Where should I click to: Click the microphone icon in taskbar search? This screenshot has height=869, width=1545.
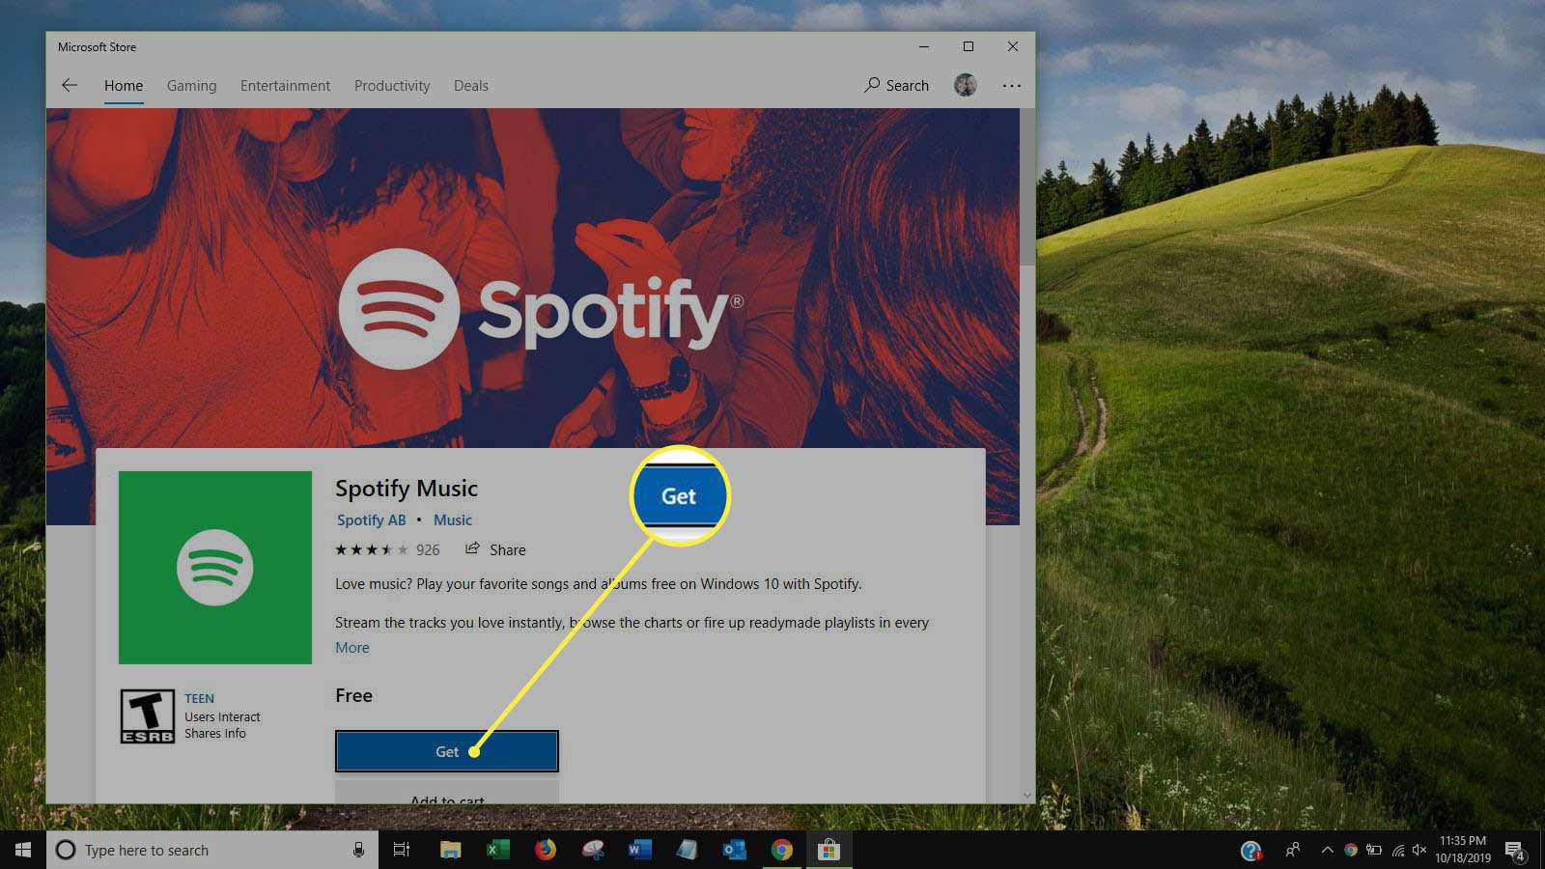[x=358, y=850]
